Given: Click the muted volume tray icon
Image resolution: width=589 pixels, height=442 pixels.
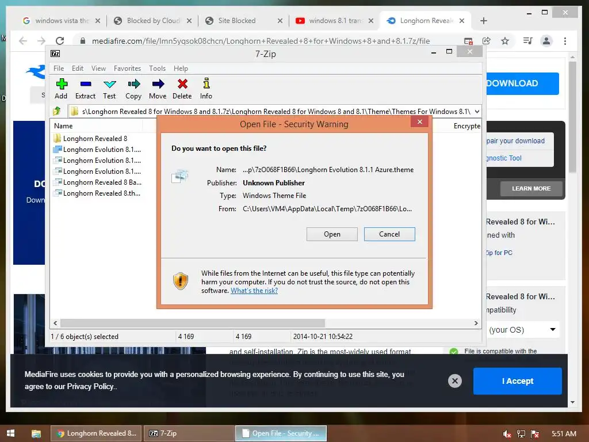Looking at the screenshot, I should pyautogui.click(x=507, y=434).
